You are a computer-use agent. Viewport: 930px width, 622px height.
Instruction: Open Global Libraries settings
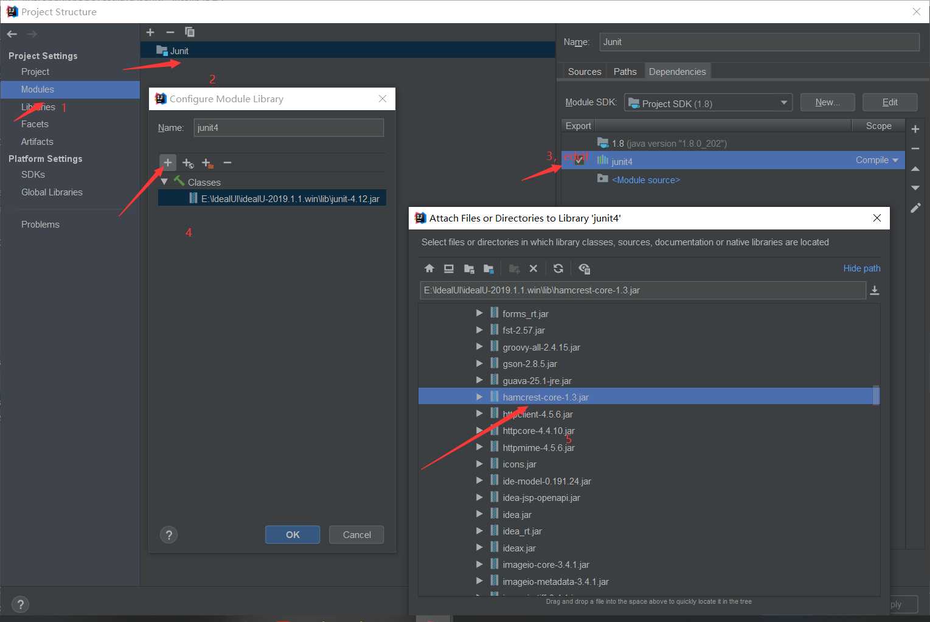52,192
